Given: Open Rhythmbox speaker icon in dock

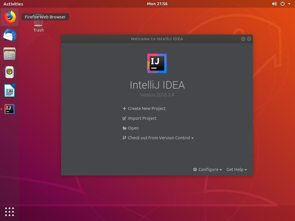Looking at the screenshot, I should click(10, 72).
